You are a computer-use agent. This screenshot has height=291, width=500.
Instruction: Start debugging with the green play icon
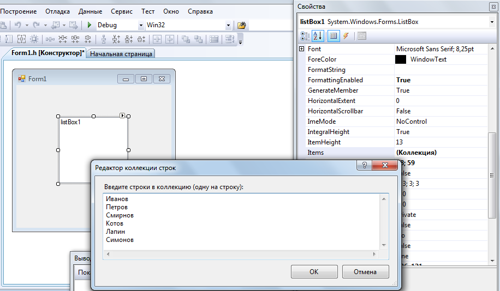pos(90,25)
